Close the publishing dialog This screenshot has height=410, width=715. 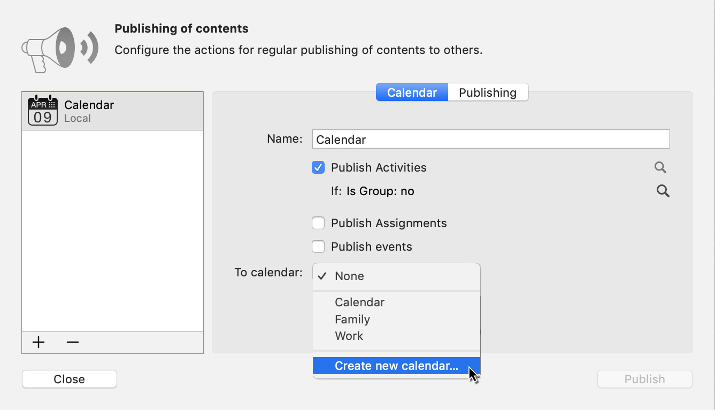click(x=69, y=379)
